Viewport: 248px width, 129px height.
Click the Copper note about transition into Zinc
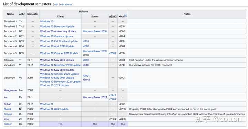pyautogui.click(x=187, y=114)
